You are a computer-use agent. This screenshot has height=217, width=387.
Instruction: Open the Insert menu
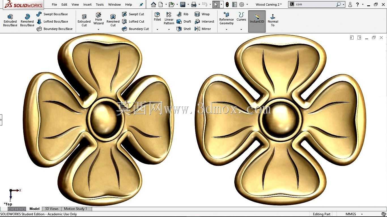click(88, 5)
